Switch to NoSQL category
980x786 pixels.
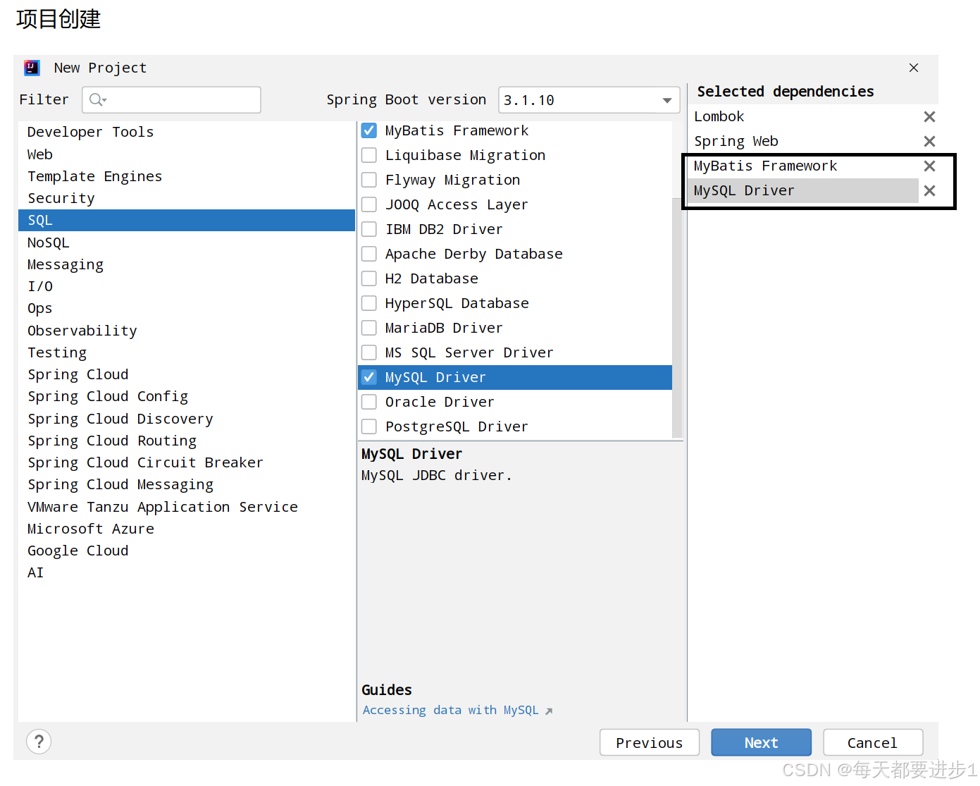(187, 242)
